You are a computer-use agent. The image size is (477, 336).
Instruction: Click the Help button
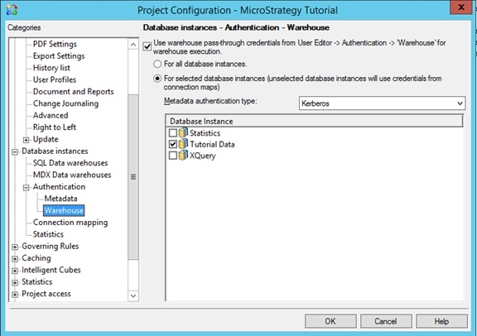point(441,321)
